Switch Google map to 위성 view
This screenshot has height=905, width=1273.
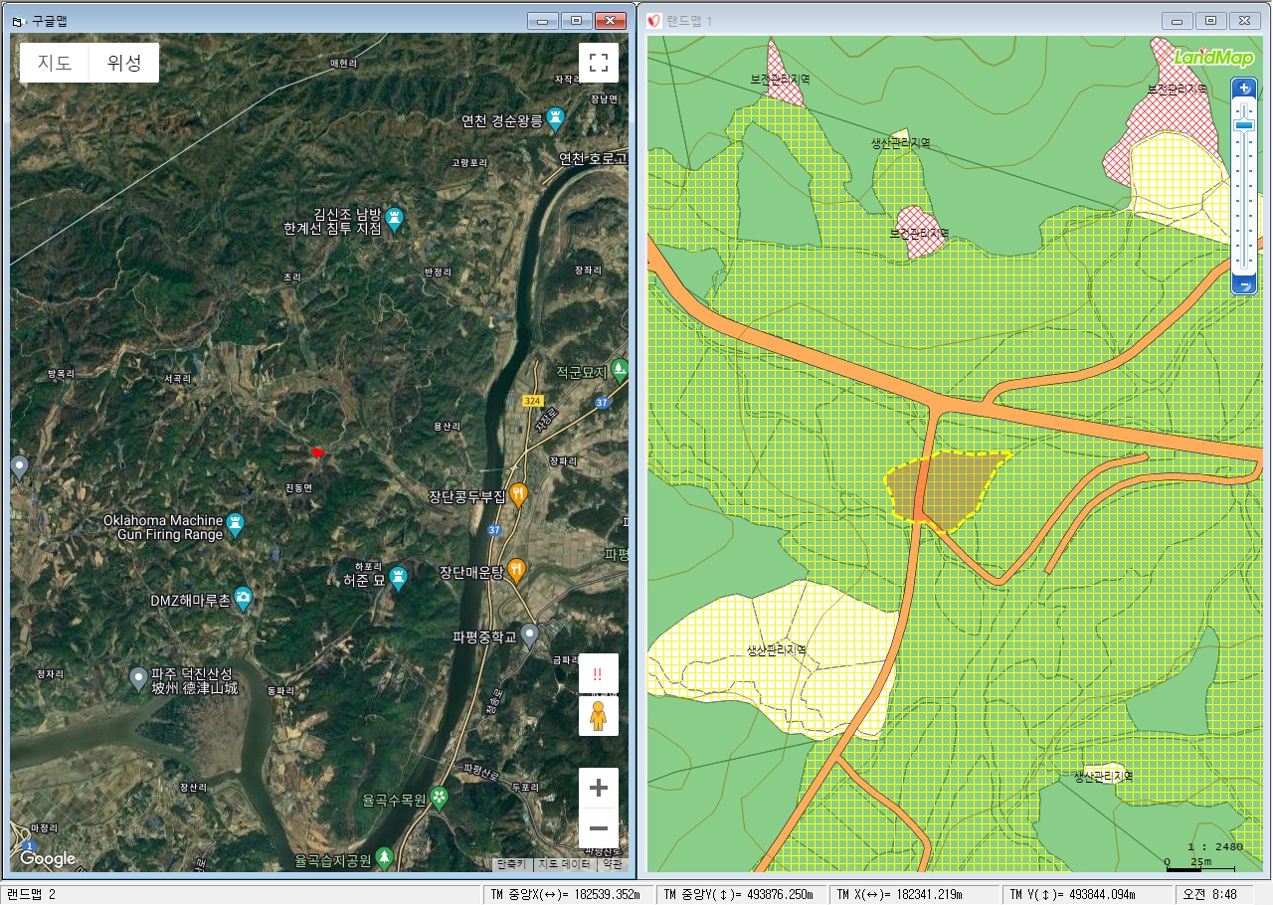[x=125, y=63]
